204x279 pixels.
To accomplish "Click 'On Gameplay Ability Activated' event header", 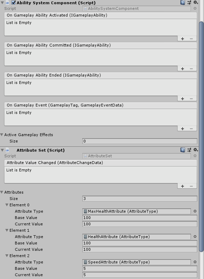I will [101, 15].
